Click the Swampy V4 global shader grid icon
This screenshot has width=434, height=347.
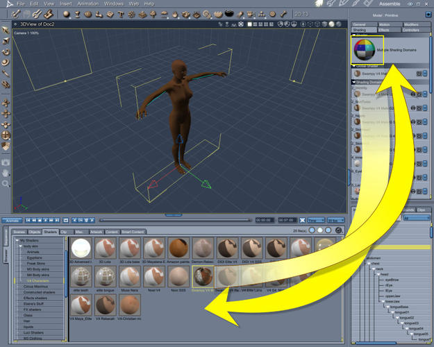[419, 74]
